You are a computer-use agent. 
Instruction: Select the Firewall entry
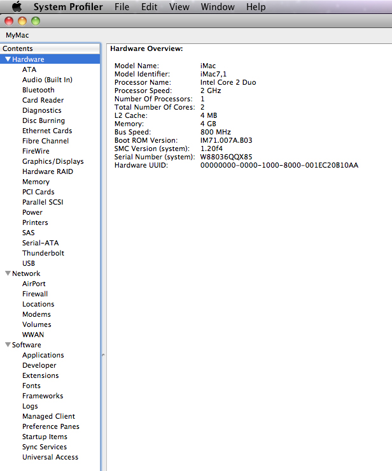35,294
